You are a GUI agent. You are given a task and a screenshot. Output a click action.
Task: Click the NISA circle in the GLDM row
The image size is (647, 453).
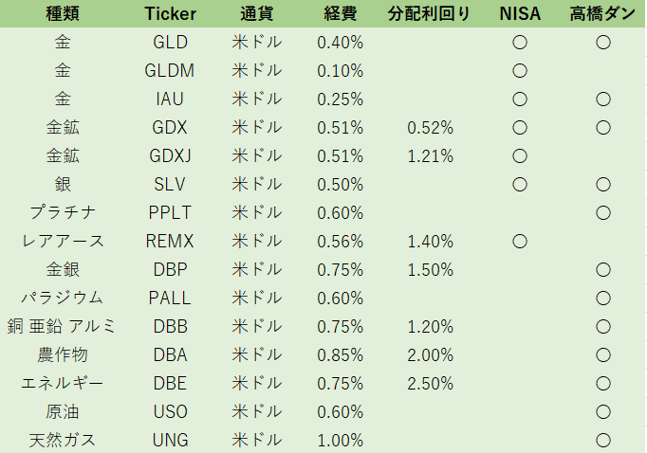519,71
